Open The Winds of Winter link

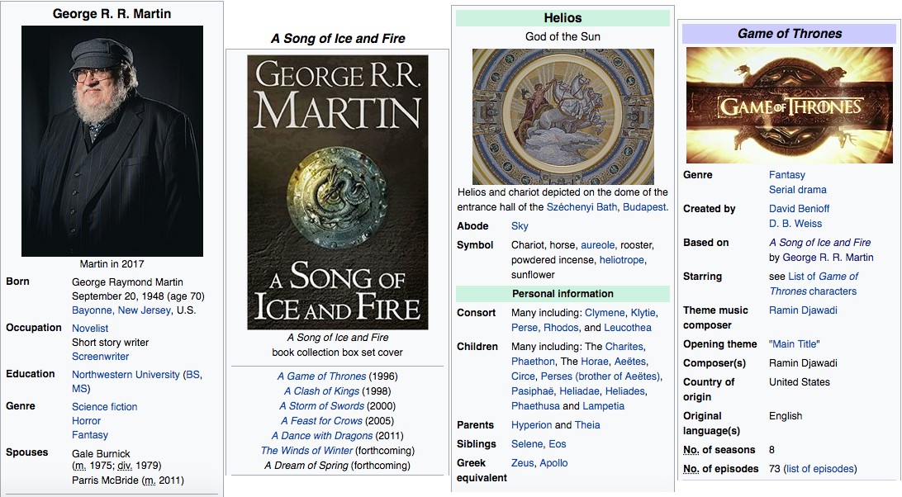pos(306,451)
